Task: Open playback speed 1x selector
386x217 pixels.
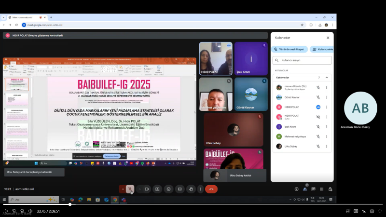Action: 364,211
